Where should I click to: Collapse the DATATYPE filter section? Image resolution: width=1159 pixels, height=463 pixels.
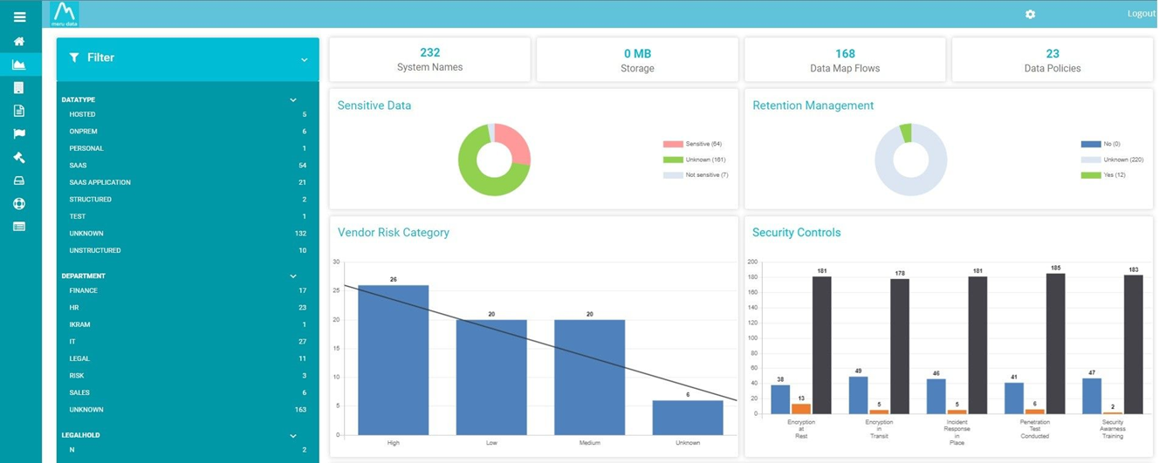[293, 100]
